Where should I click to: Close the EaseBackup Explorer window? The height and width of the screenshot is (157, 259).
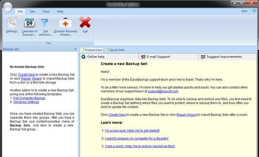pyautogui.click(x=251, y=3)
